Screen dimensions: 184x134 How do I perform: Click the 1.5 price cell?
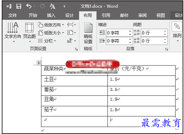[x=142, y=81]
